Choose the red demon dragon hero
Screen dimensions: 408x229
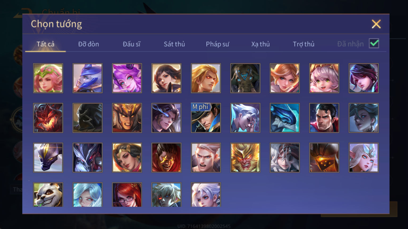click(x=48, y=118)
